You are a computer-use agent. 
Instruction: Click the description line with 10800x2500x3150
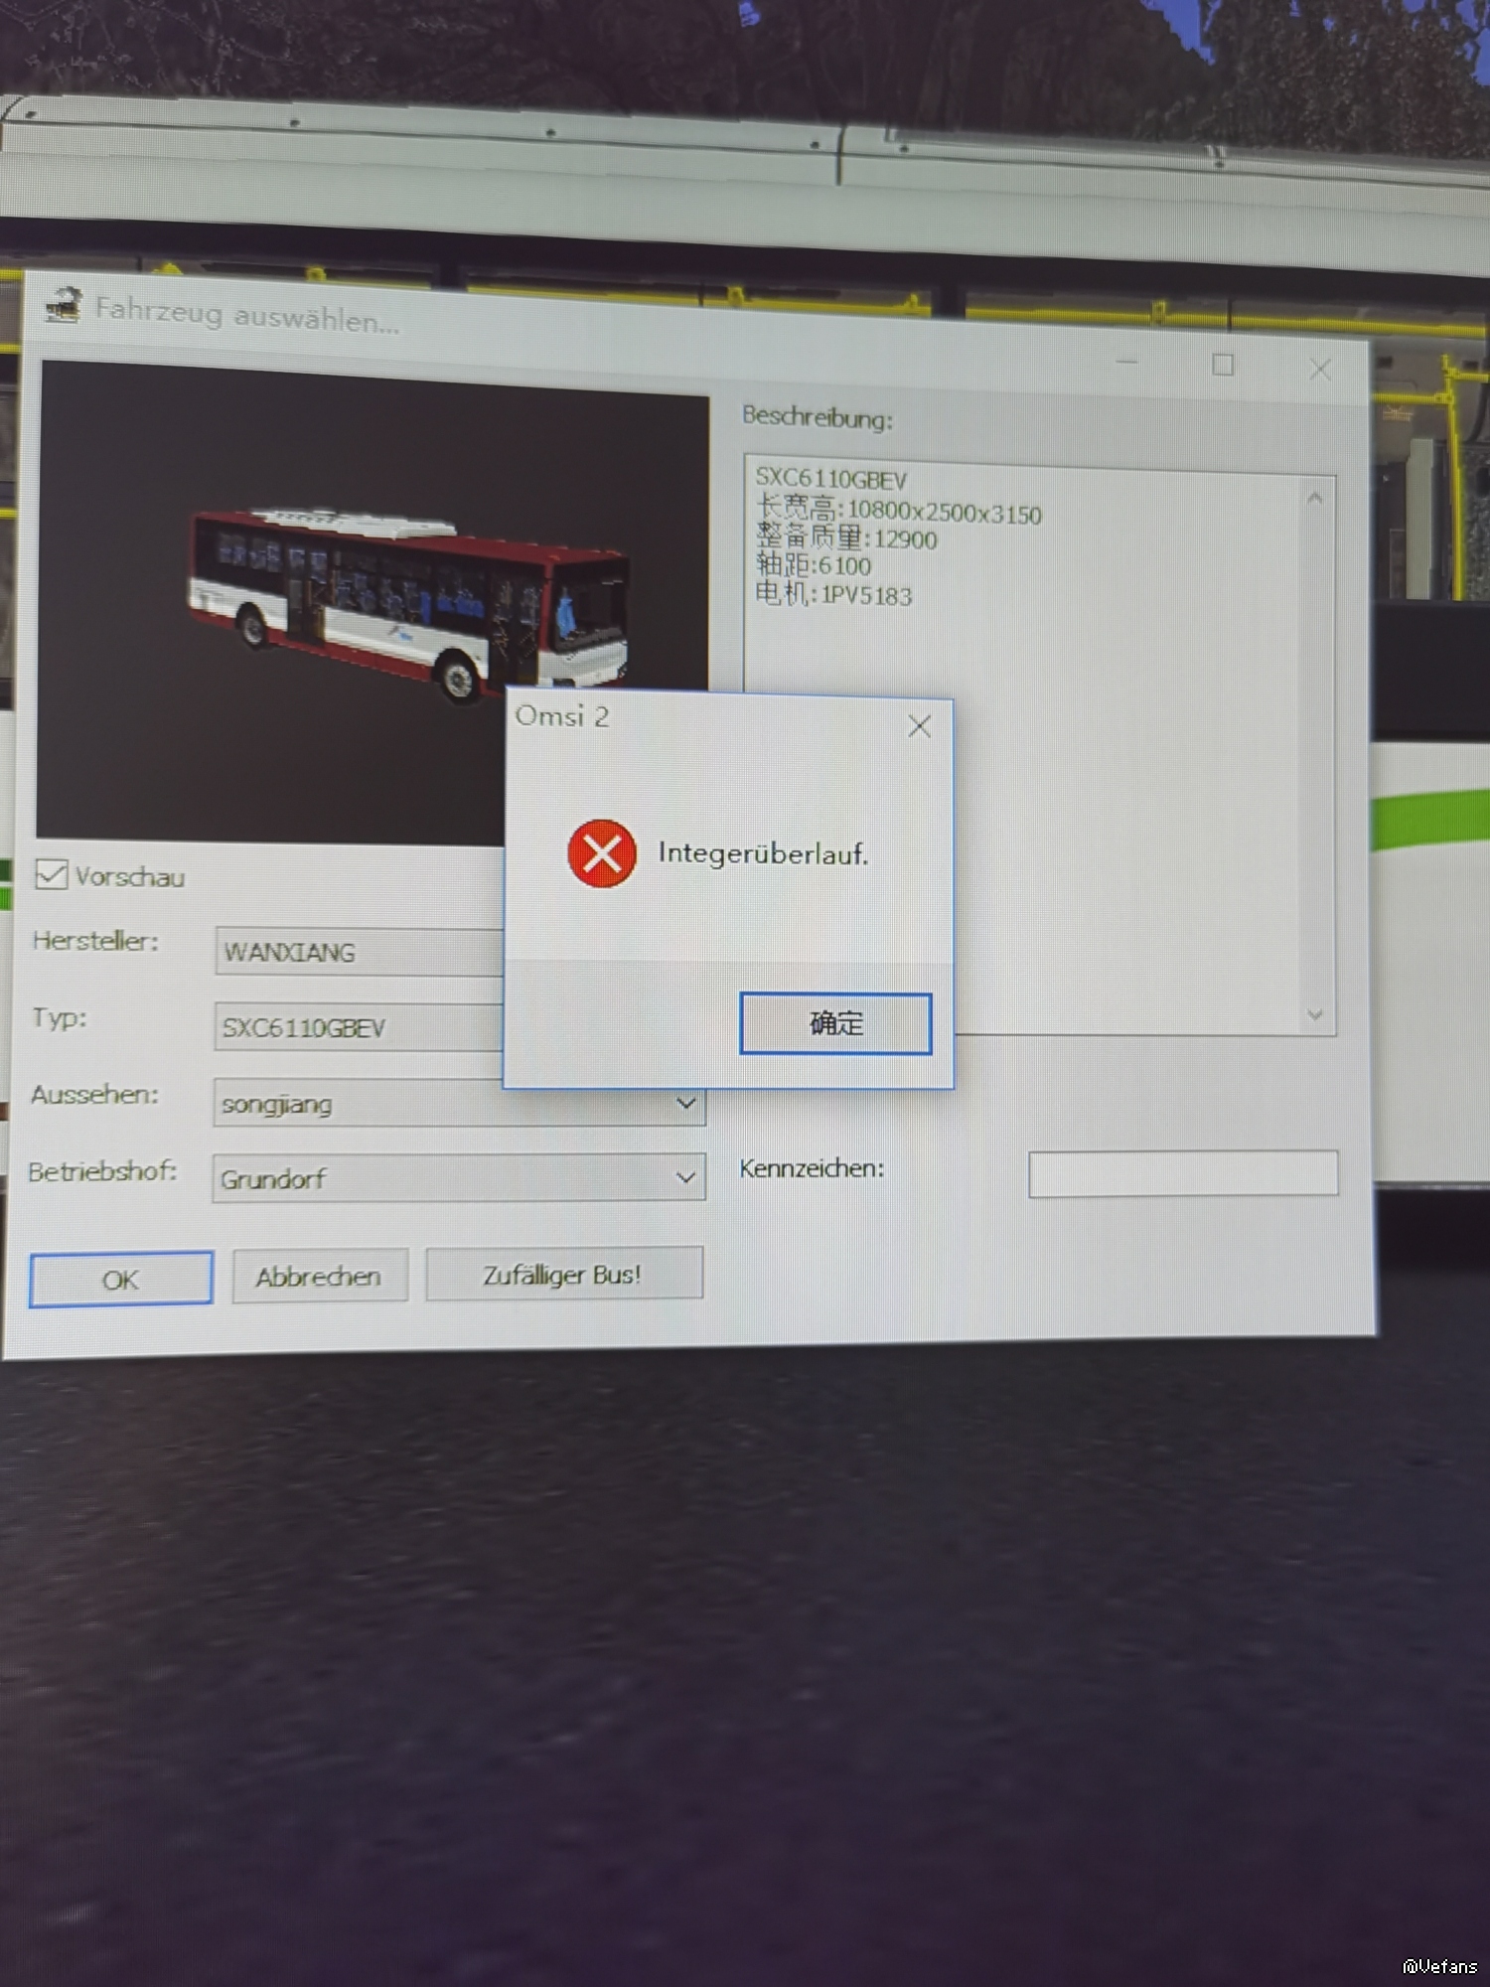(x=899, y=511)
